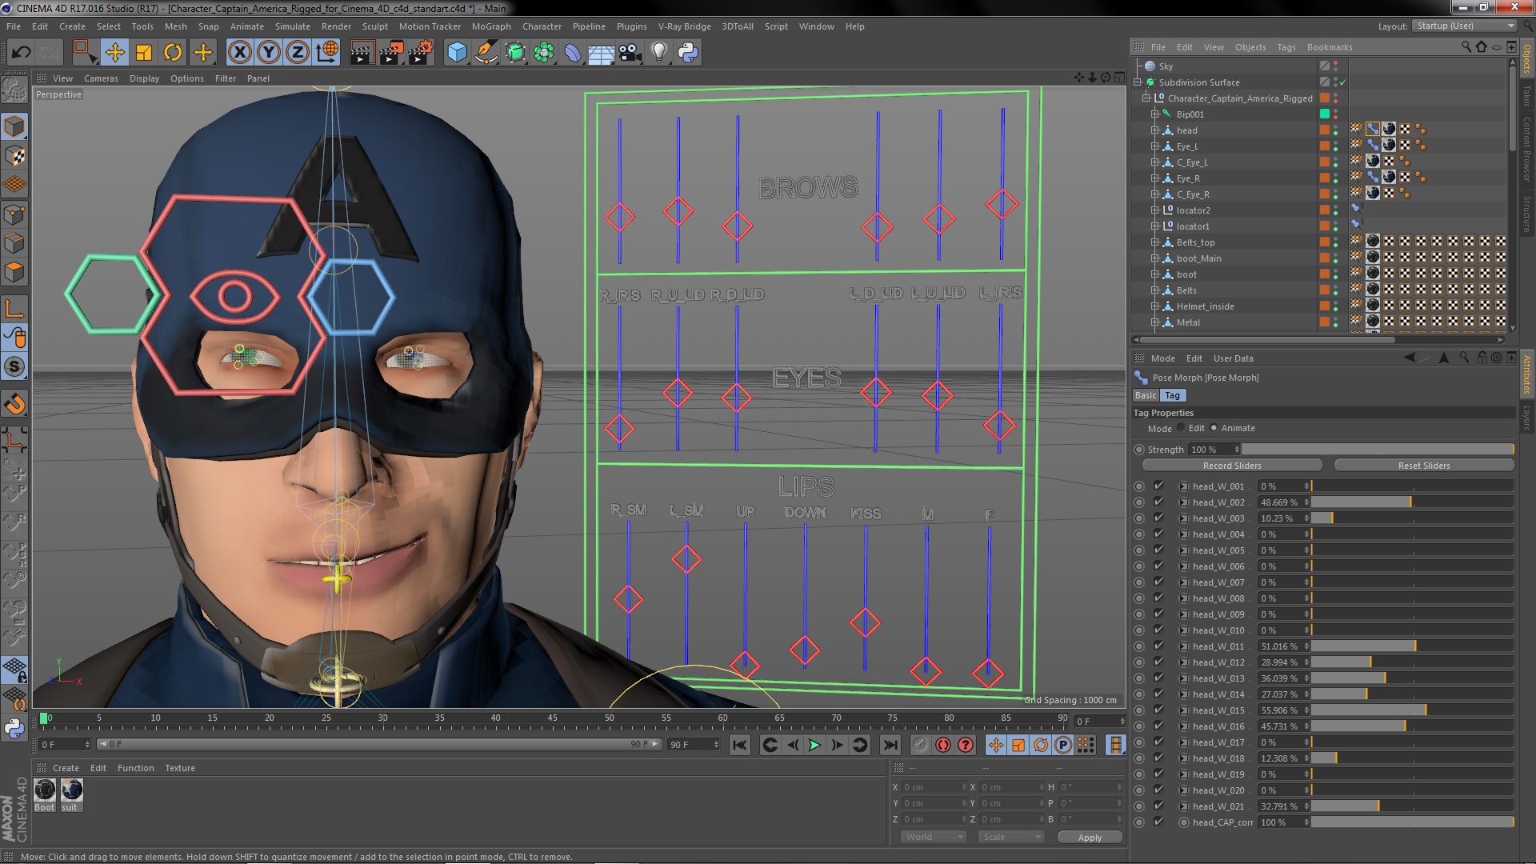Toggle the Z axis lock icon

(298, 53)
